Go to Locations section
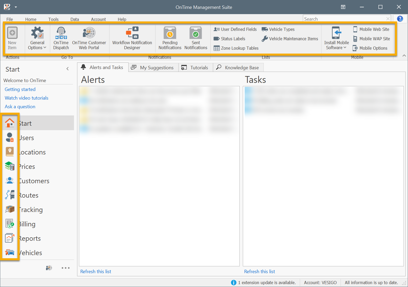The width and height of the screenshot is (408, 287). pyautogui.click(x=38, y=152)
